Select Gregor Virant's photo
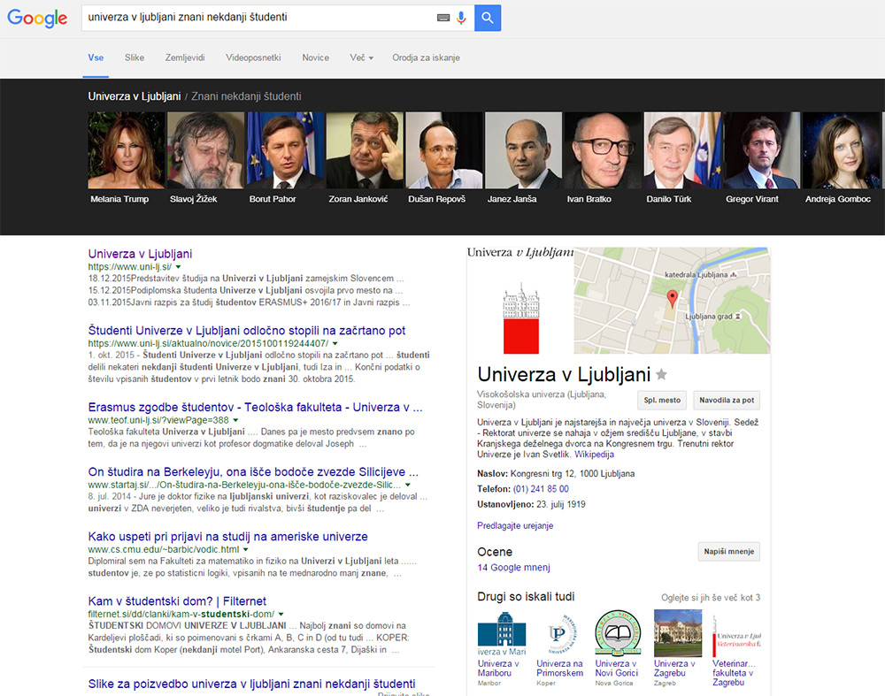 pos(762,150)
